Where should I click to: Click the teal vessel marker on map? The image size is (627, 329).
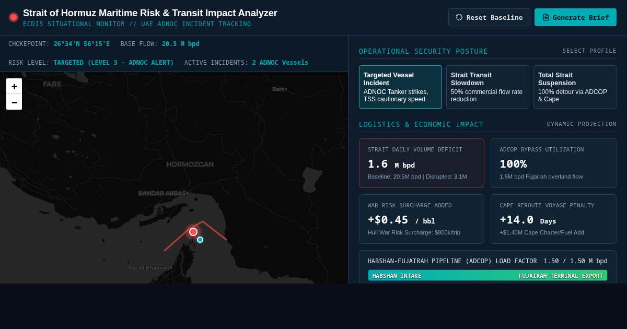click(x=200, y=240)
